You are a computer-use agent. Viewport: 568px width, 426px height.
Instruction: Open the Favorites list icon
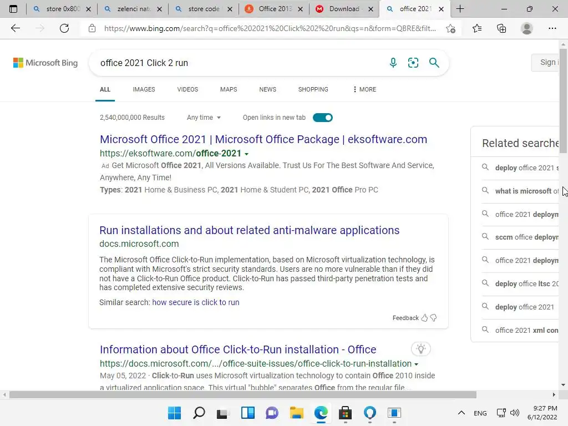coord(476,28)
